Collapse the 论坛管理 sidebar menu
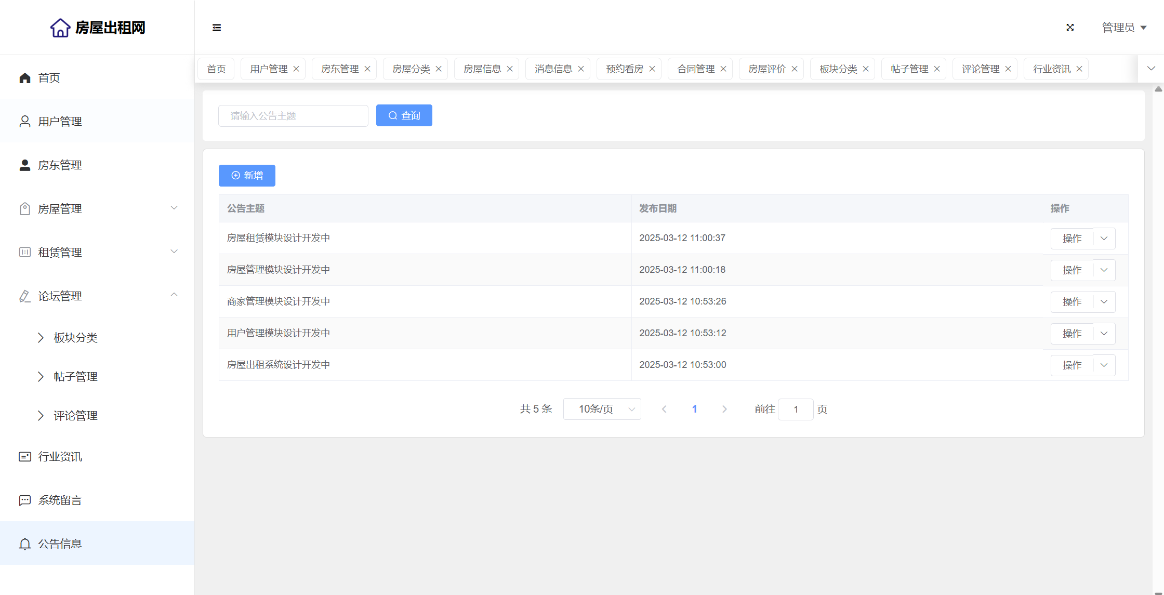 coord(174,295)
